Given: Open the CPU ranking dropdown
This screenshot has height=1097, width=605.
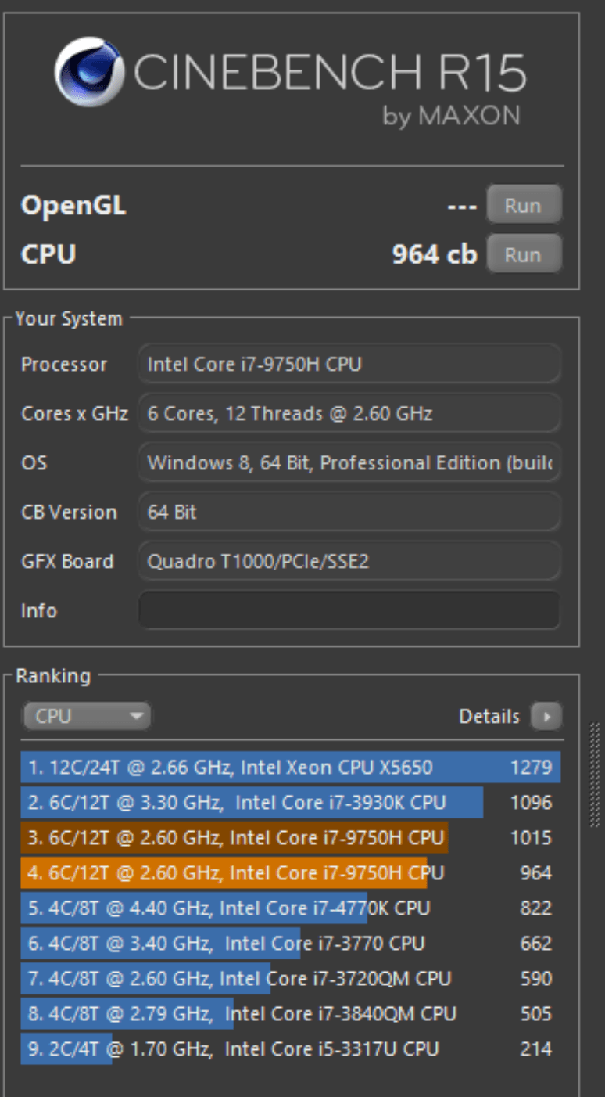Looking at the screenshot, I should [x=86, y=716].
